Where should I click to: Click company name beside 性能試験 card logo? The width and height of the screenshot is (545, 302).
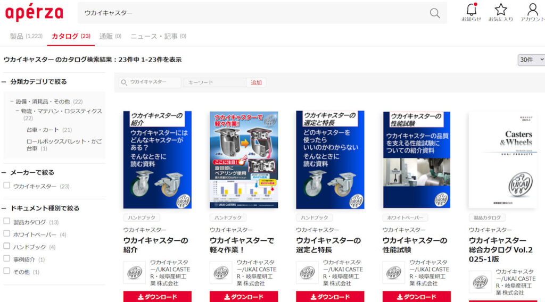(x=430, y=273)
